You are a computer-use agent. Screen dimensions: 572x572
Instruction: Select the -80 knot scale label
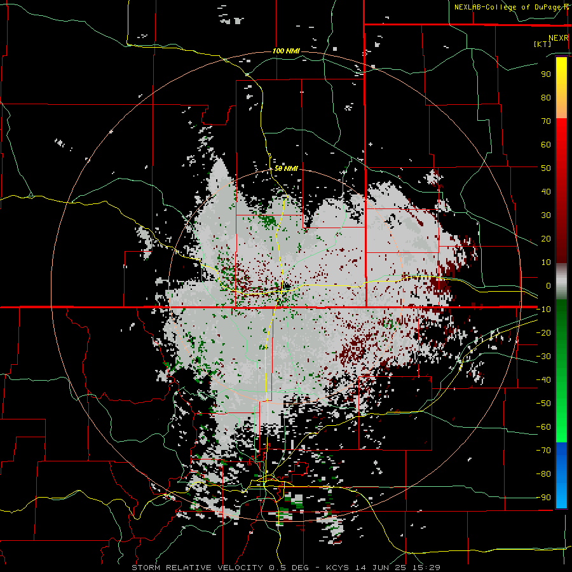(543, 474)
